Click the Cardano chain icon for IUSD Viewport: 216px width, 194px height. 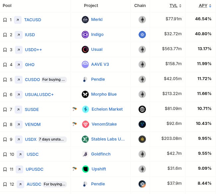point(142,35)
